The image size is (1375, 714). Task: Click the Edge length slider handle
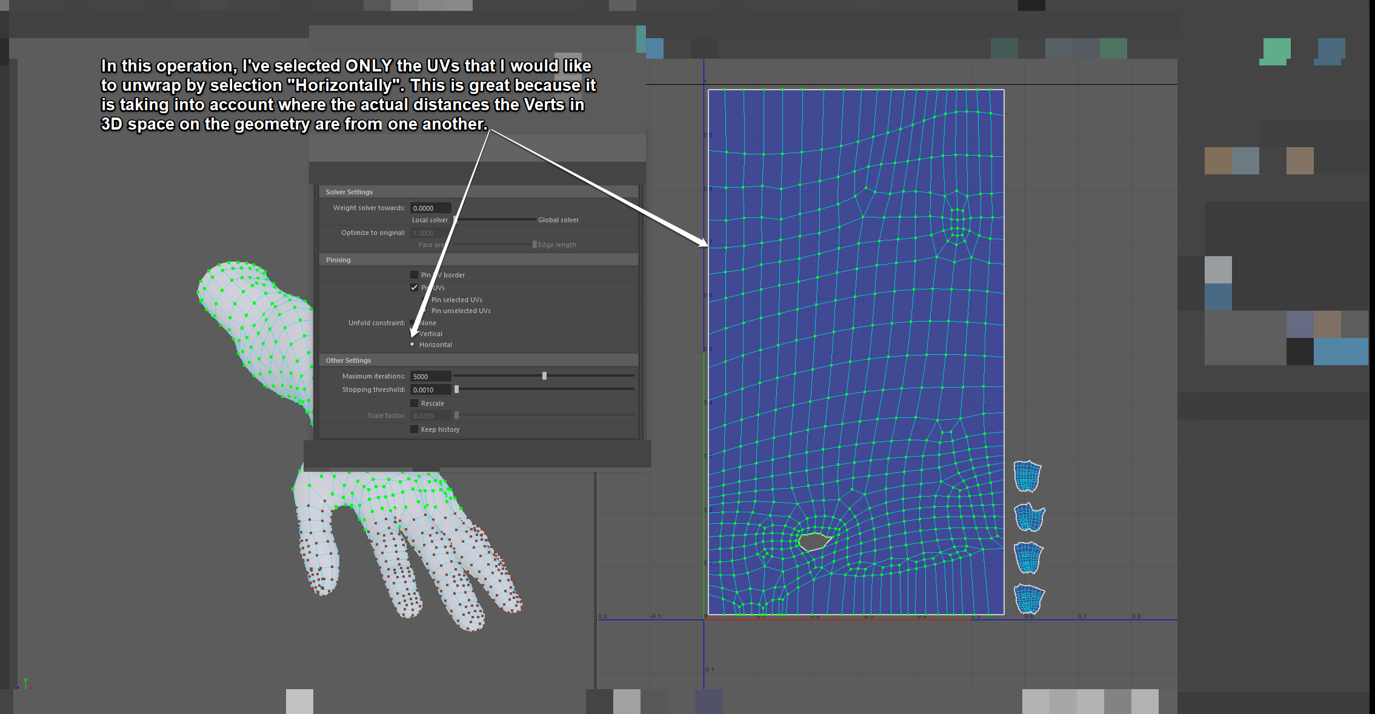pos(534,245)
